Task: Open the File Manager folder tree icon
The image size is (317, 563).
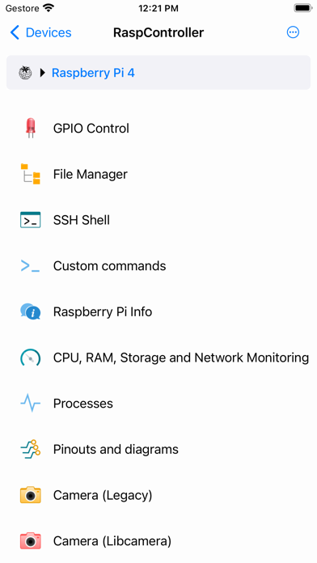Action: pos(31,174)
